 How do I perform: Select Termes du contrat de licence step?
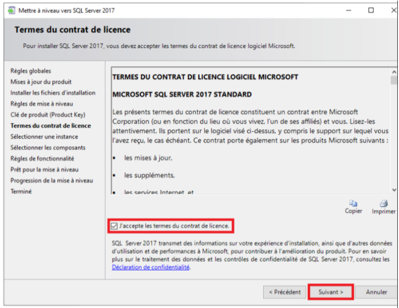point(50,126)
